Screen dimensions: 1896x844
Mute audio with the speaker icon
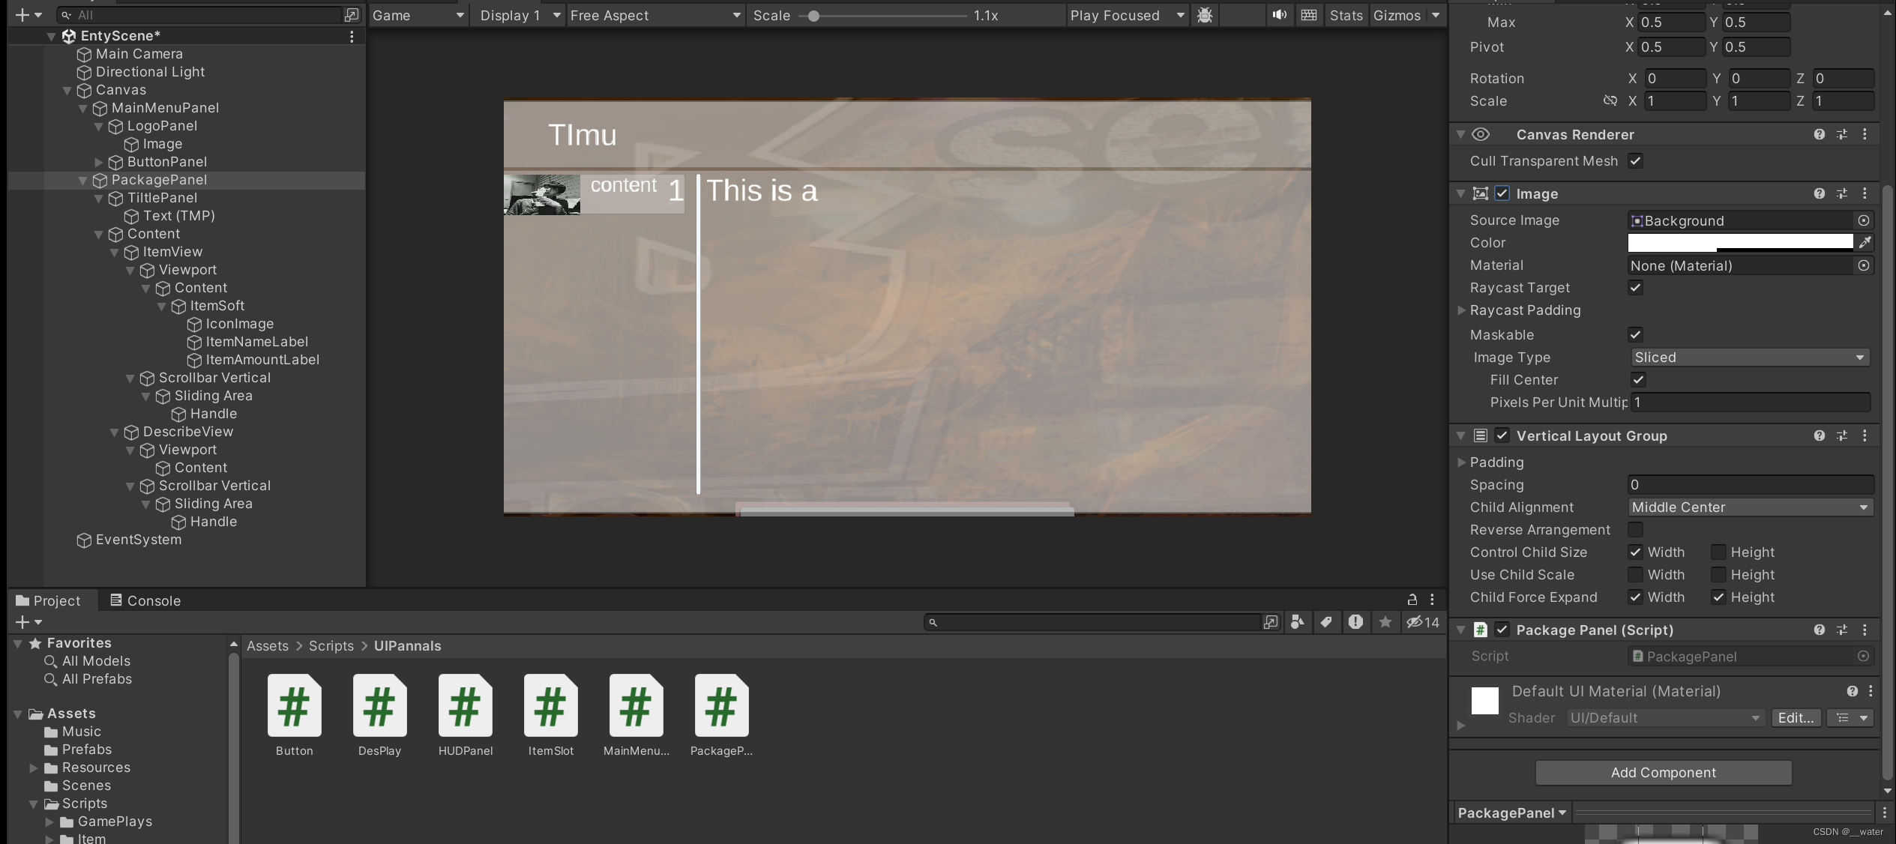pos(1279,15)
